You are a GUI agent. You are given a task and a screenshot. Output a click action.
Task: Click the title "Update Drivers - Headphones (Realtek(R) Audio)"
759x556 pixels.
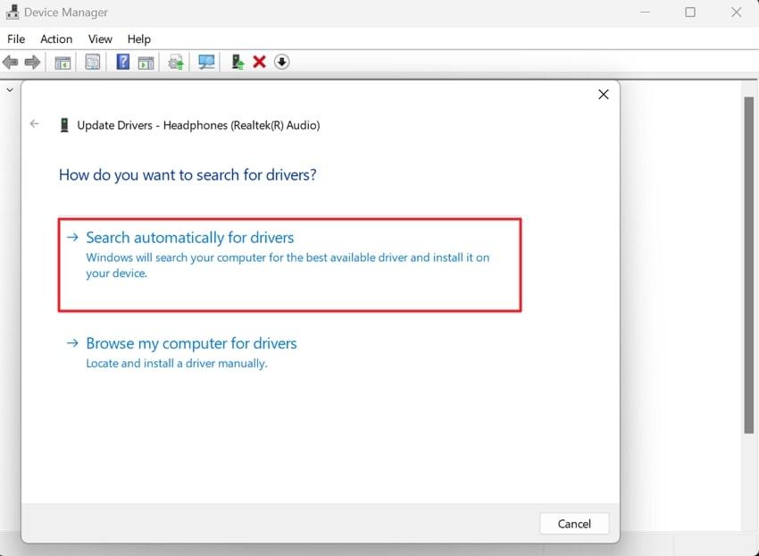pos(198,125)
